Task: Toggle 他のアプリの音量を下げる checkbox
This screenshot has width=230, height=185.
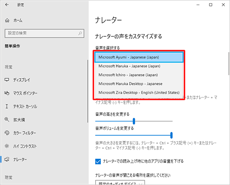Action: 98,162
